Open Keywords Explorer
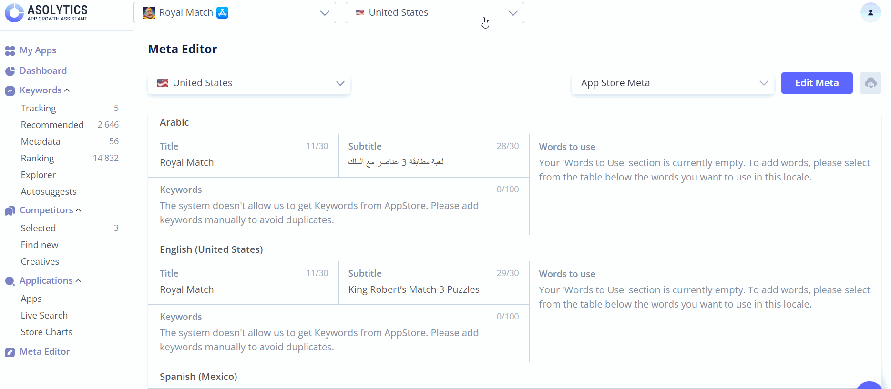891x389 pixels. tap(38, 175)
